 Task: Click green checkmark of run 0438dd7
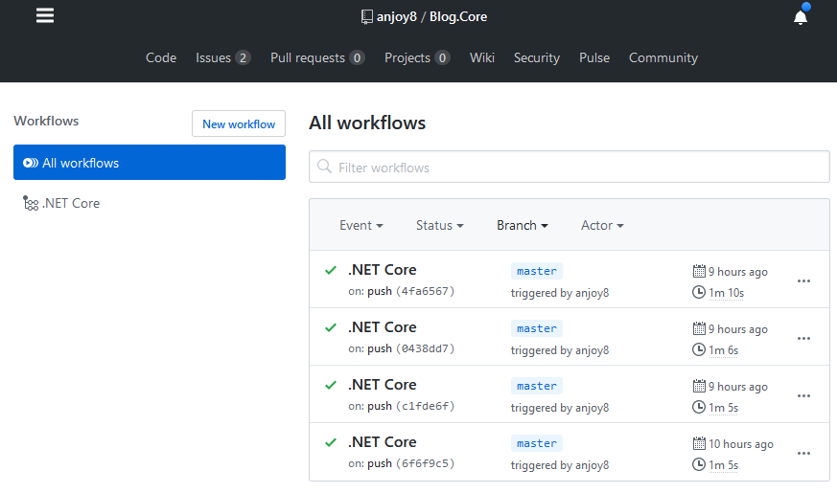[x=331, y=327]
